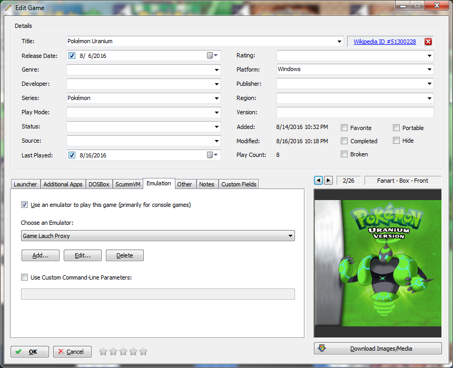Uncheck Use an emulator to play this game

coord(25,205)
